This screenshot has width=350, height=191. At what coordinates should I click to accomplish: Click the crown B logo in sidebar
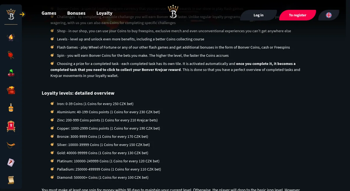point(11,14)
